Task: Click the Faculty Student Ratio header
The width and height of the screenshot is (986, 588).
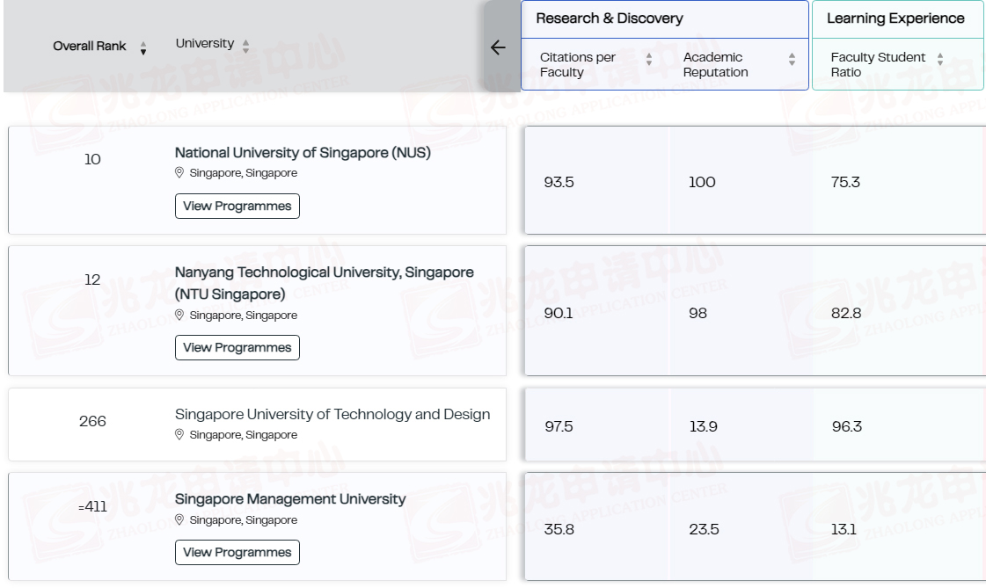Action: pyautogui.click(x=878, y=65)
